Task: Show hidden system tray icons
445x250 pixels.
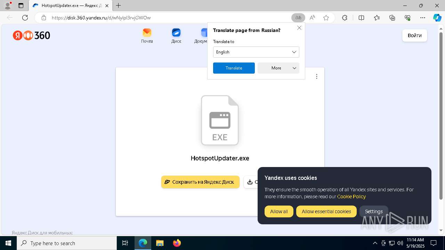Action: click(375, 243)
